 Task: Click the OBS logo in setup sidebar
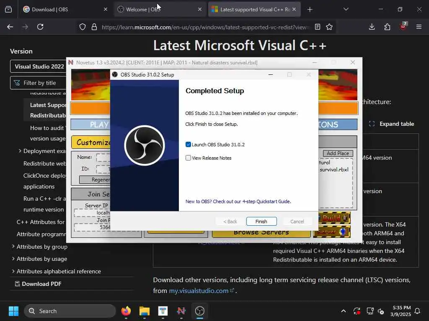145,145
